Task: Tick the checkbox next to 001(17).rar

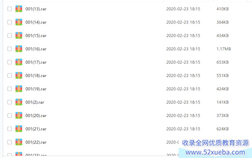Action: pyautogui.click(x=10, y=62)
